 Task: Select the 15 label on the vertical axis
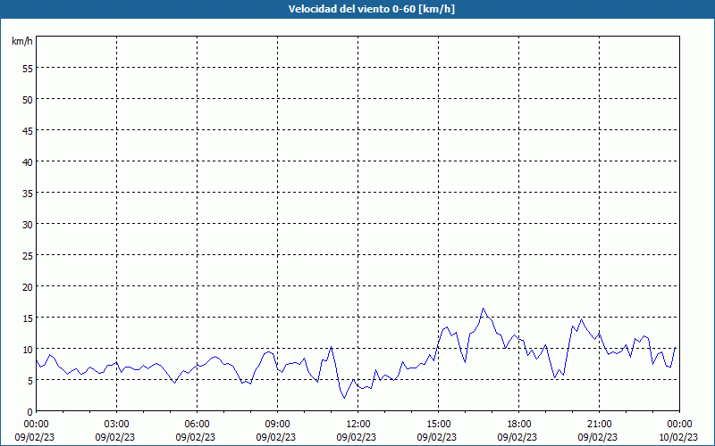pos(27,318)
